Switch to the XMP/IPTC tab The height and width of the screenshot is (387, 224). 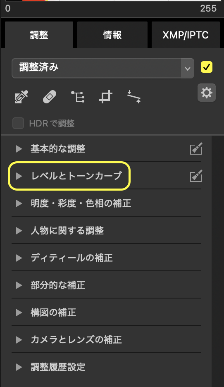tap(186, 35)
